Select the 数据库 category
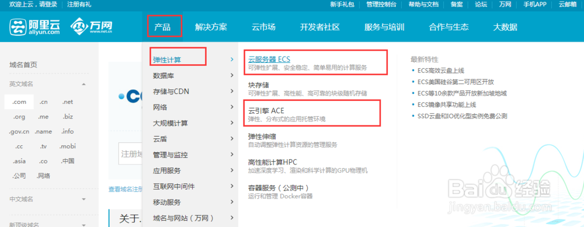The height and width of the screenshot is (227, 584). click(163, 75)
